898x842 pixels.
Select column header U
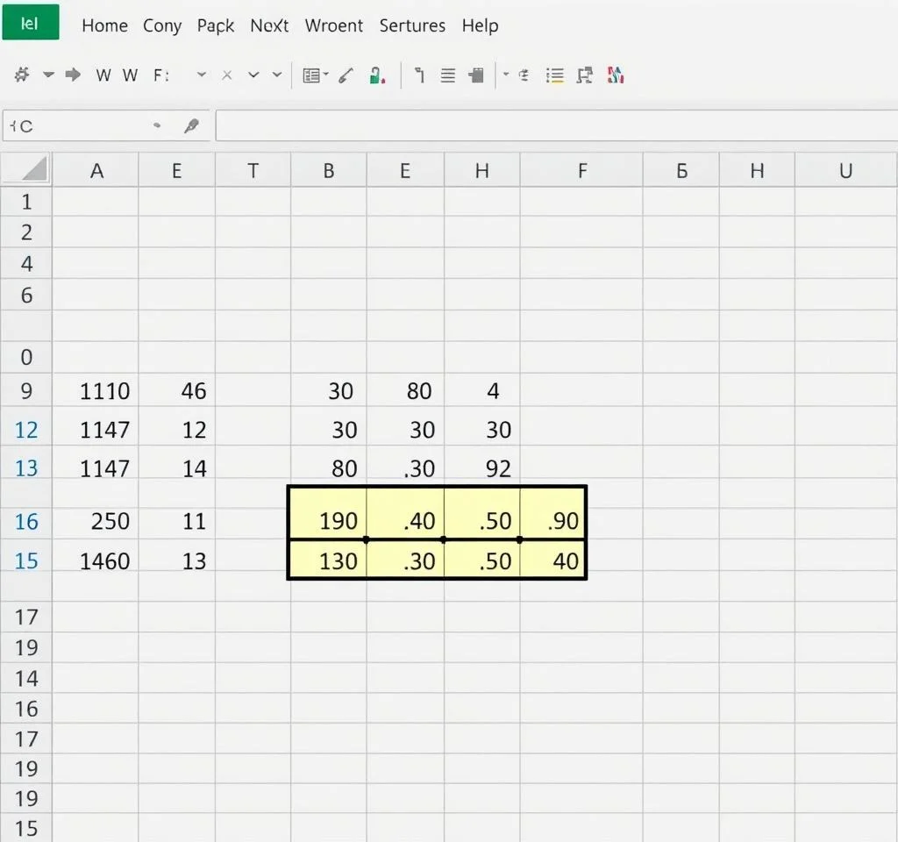point(845,171)
